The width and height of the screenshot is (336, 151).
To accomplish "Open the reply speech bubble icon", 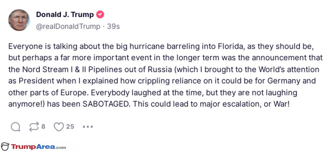I will pos(15,127).
